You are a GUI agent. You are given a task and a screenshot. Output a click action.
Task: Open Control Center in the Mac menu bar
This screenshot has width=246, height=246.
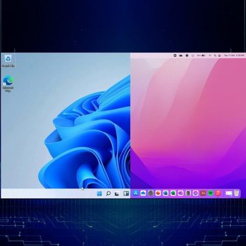[x=219, y=56]
